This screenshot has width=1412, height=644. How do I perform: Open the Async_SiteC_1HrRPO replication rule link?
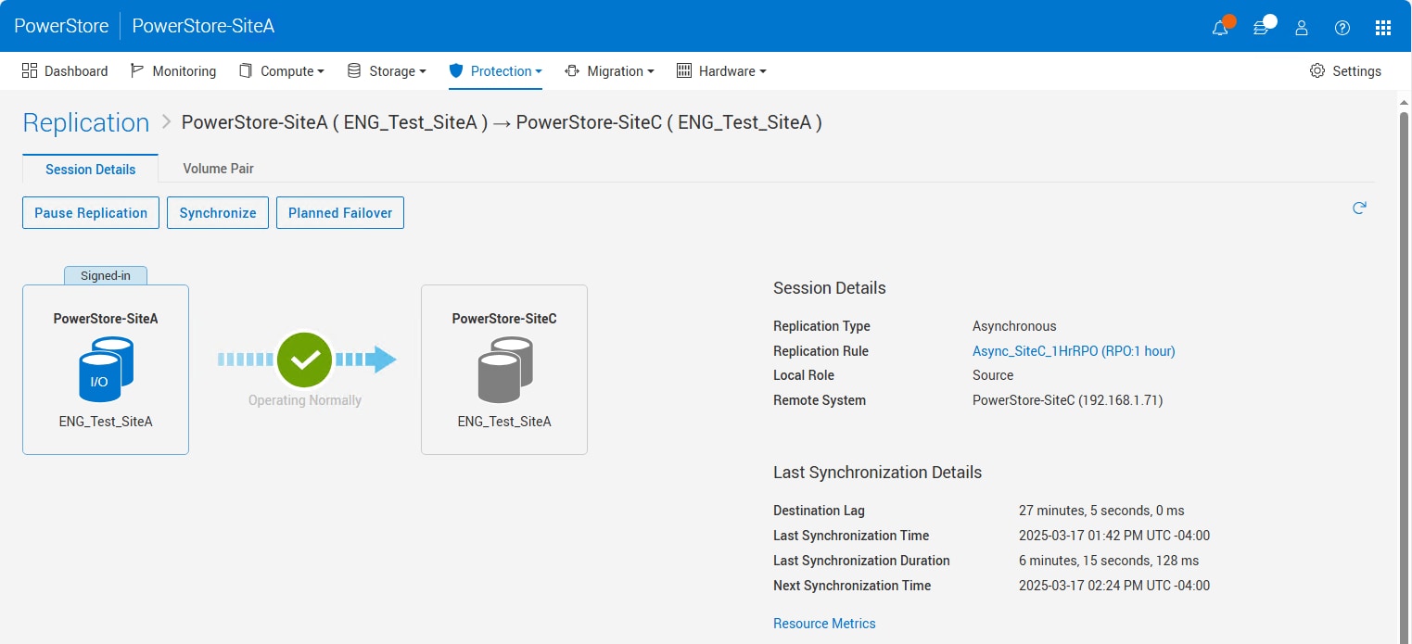[x=1074, y=351]
